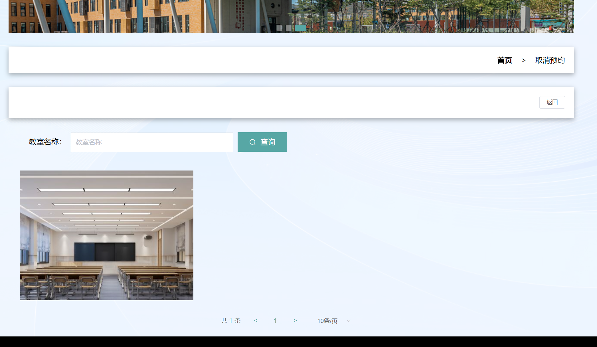Select the 取消预约 breadcrumb item
The image size is (597, 347).
tap(550, 60)
